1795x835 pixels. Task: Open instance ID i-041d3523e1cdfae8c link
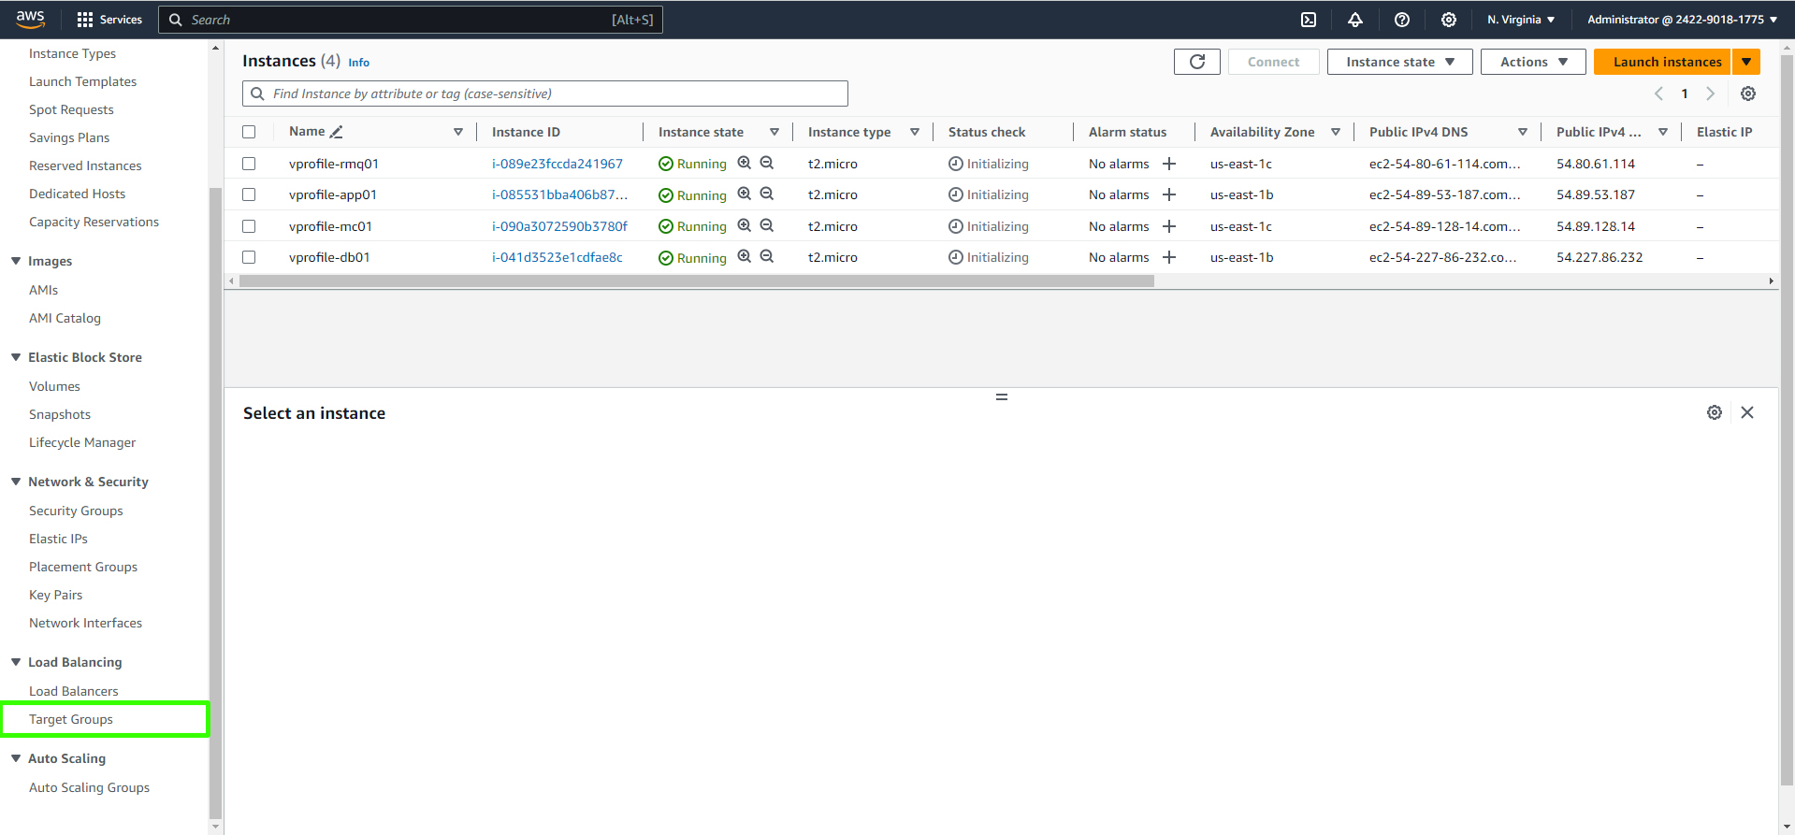coord(557,257)
